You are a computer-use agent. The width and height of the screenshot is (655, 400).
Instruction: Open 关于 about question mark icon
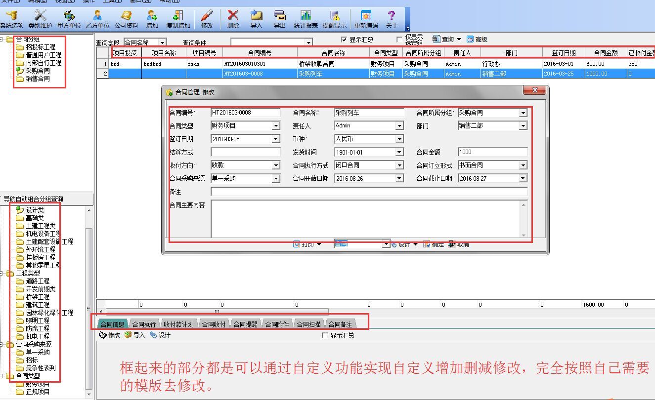(x=392, y=19)
